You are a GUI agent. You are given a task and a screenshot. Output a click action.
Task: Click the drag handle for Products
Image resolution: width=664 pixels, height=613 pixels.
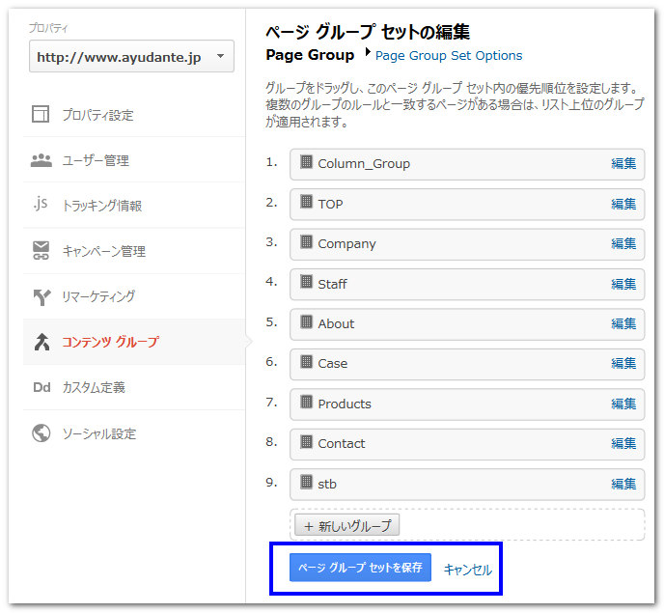306,402
